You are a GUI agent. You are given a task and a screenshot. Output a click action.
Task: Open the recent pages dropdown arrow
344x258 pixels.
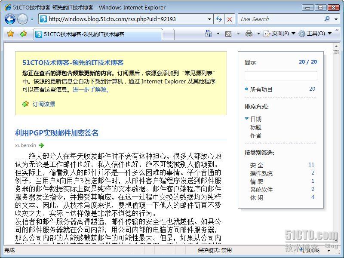(x=32, y=19)
